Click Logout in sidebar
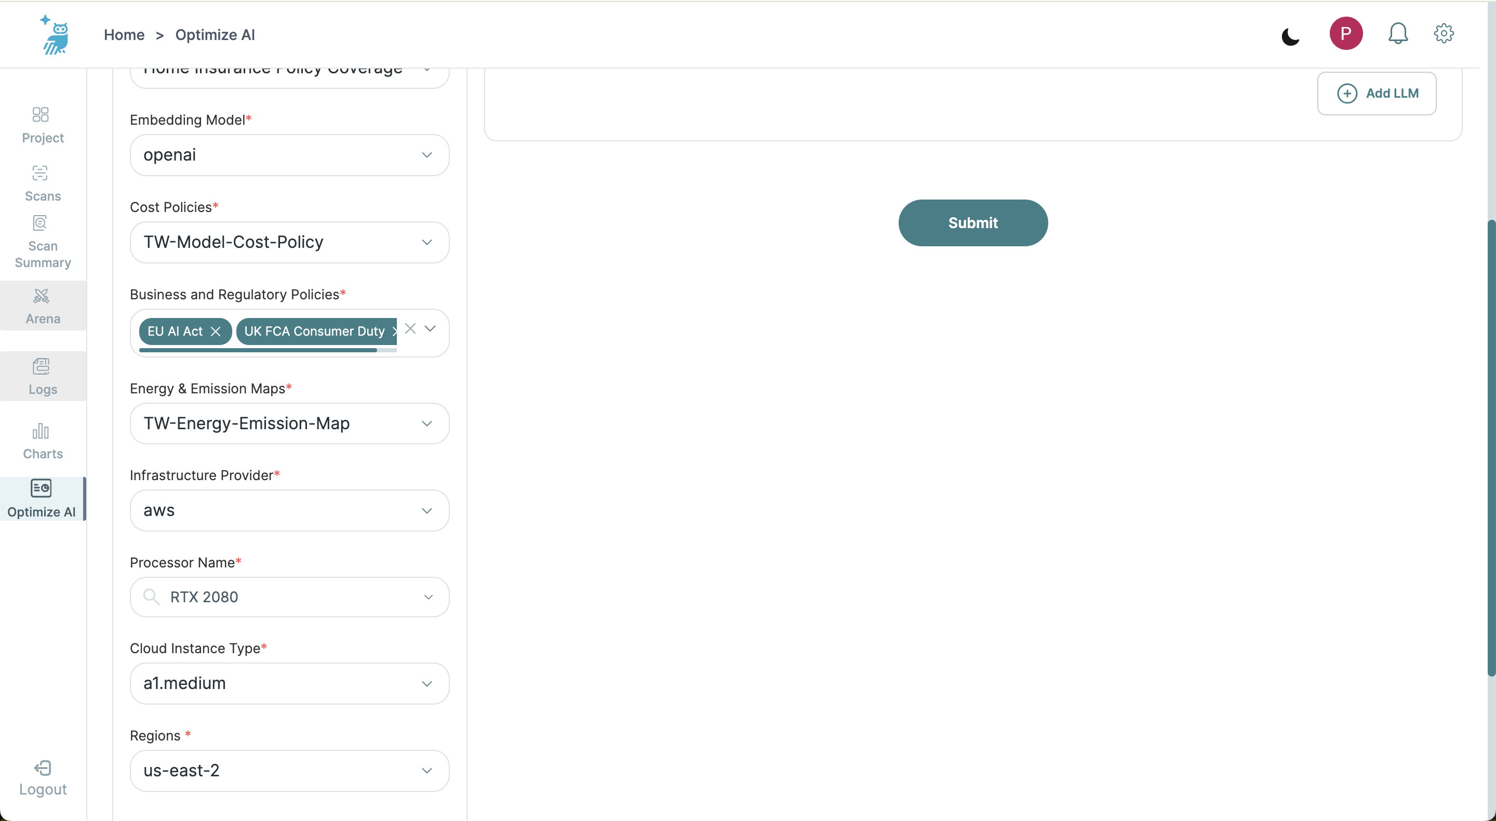Screen dimensions: 1496x821 [43, 778]
